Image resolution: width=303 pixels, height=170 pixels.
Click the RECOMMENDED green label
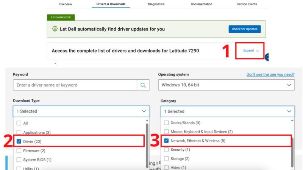(x=61, y=17)
